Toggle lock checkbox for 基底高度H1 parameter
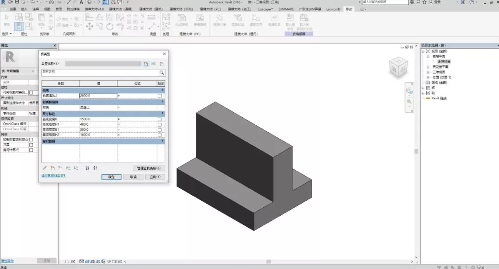The height and width of the screenshot is (269, 499). (x=160, y=124)
